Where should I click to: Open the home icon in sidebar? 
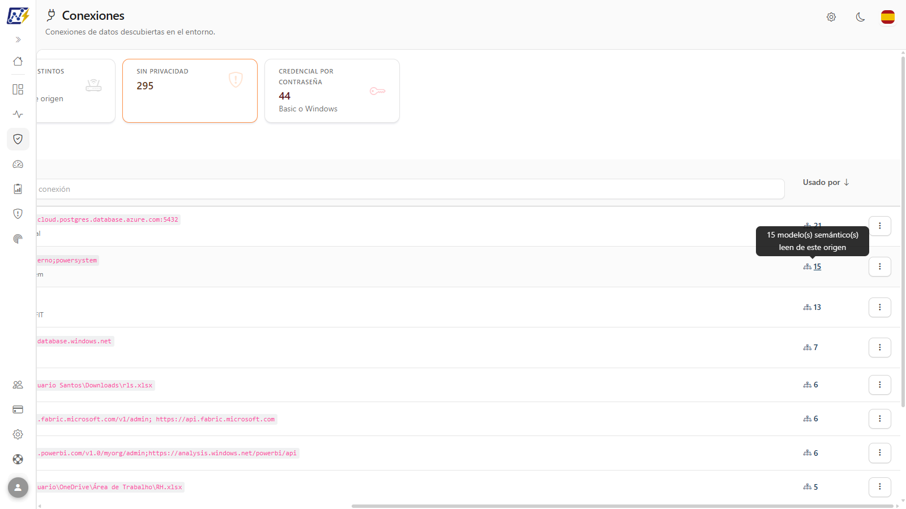tap(18, 61)
